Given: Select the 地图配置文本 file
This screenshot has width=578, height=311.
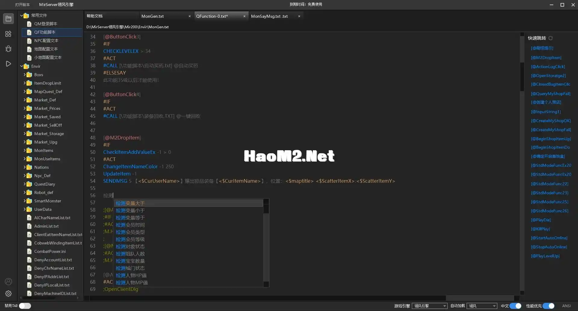Looking at the screenshot, I should 46,49.
